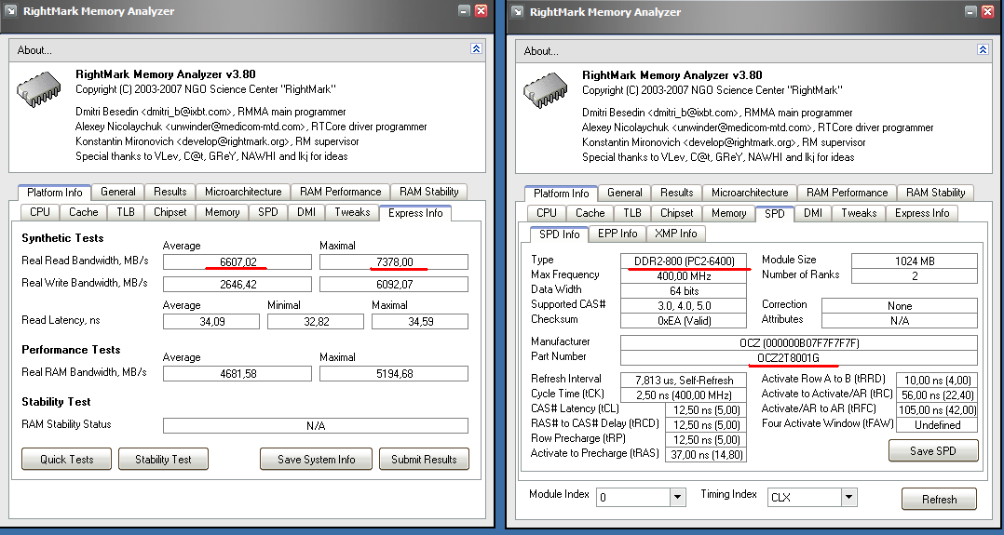
Task: Collapse the About section in left window
Action: pyautogui.click(x=476, y=48)
